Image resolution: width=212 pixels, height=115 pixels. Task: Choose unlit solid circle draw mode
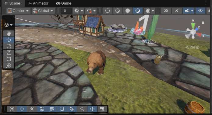click(128, 11)
